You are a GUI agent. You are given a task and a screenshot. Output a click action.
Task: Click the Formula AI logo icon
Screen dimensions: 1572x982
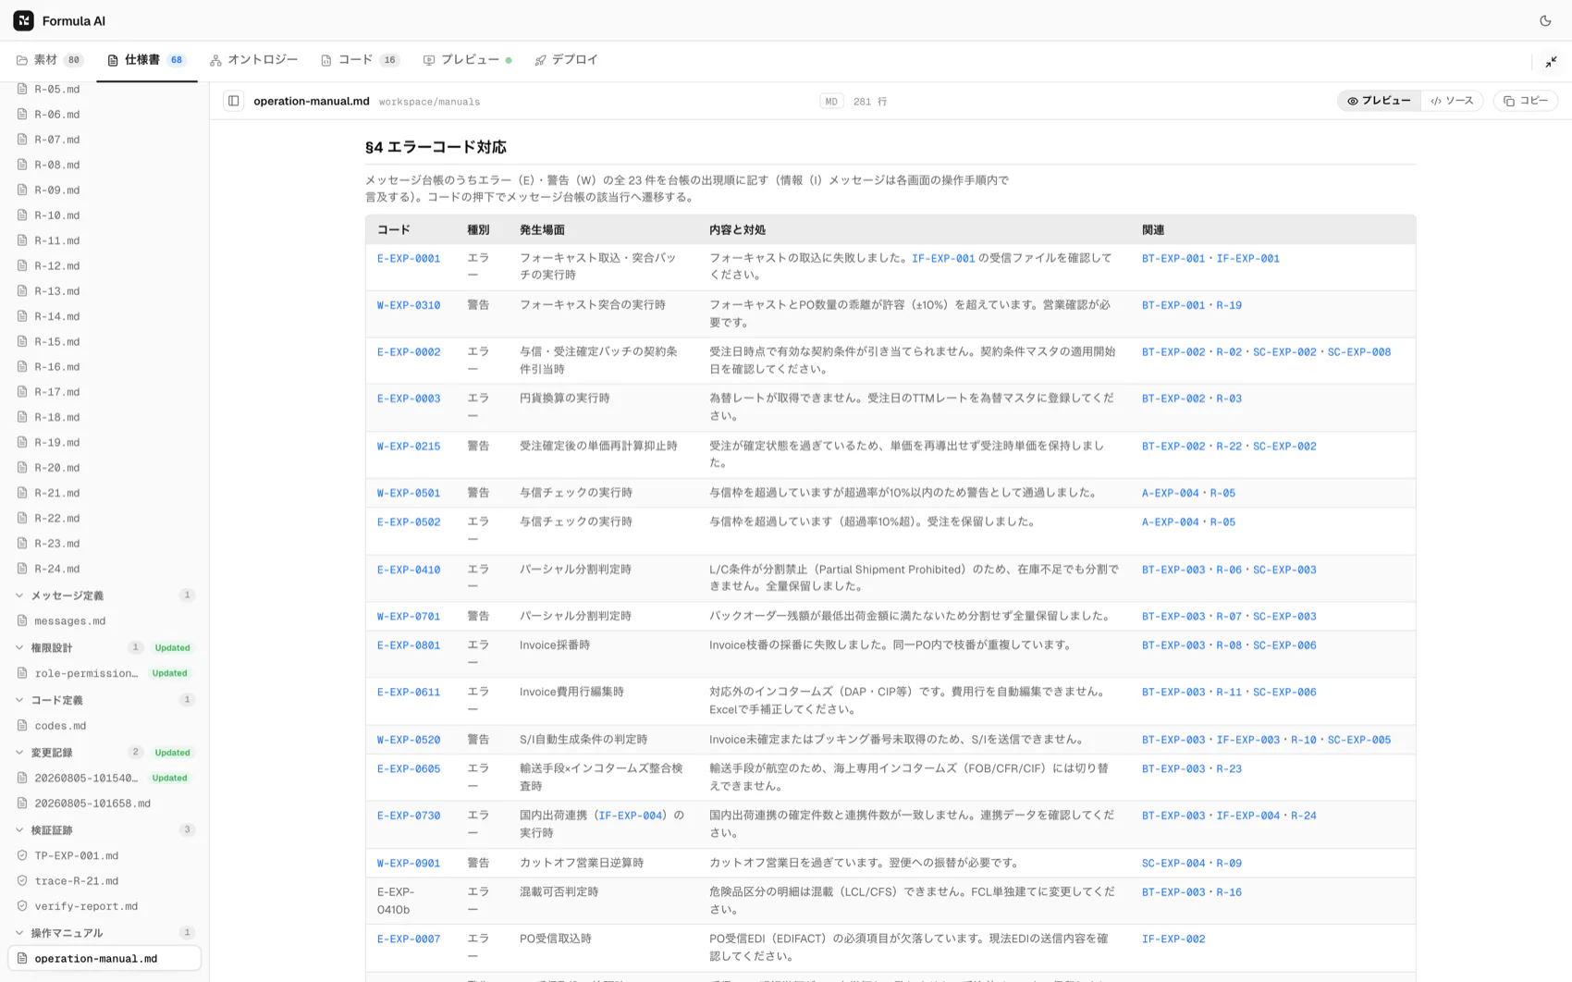coord(24,20)
